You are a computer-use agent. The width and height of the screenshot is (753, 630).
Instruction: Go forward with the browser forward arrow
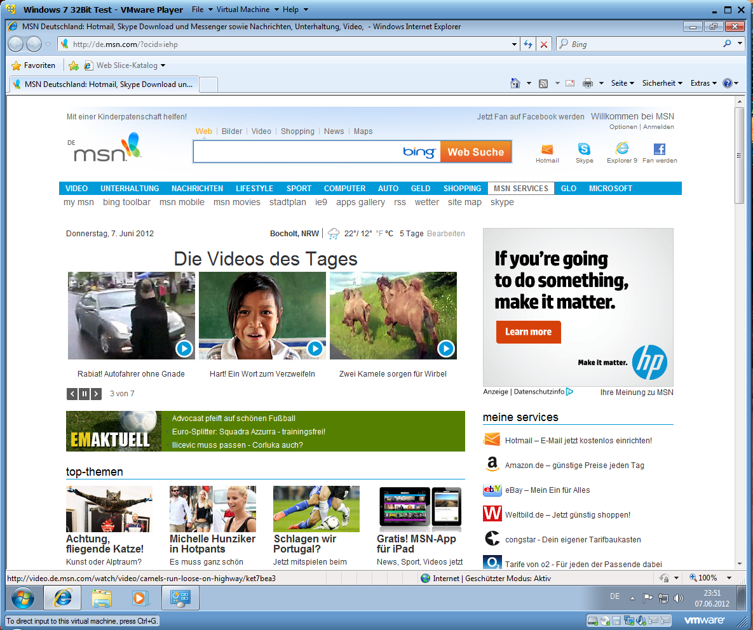(34, 44)
